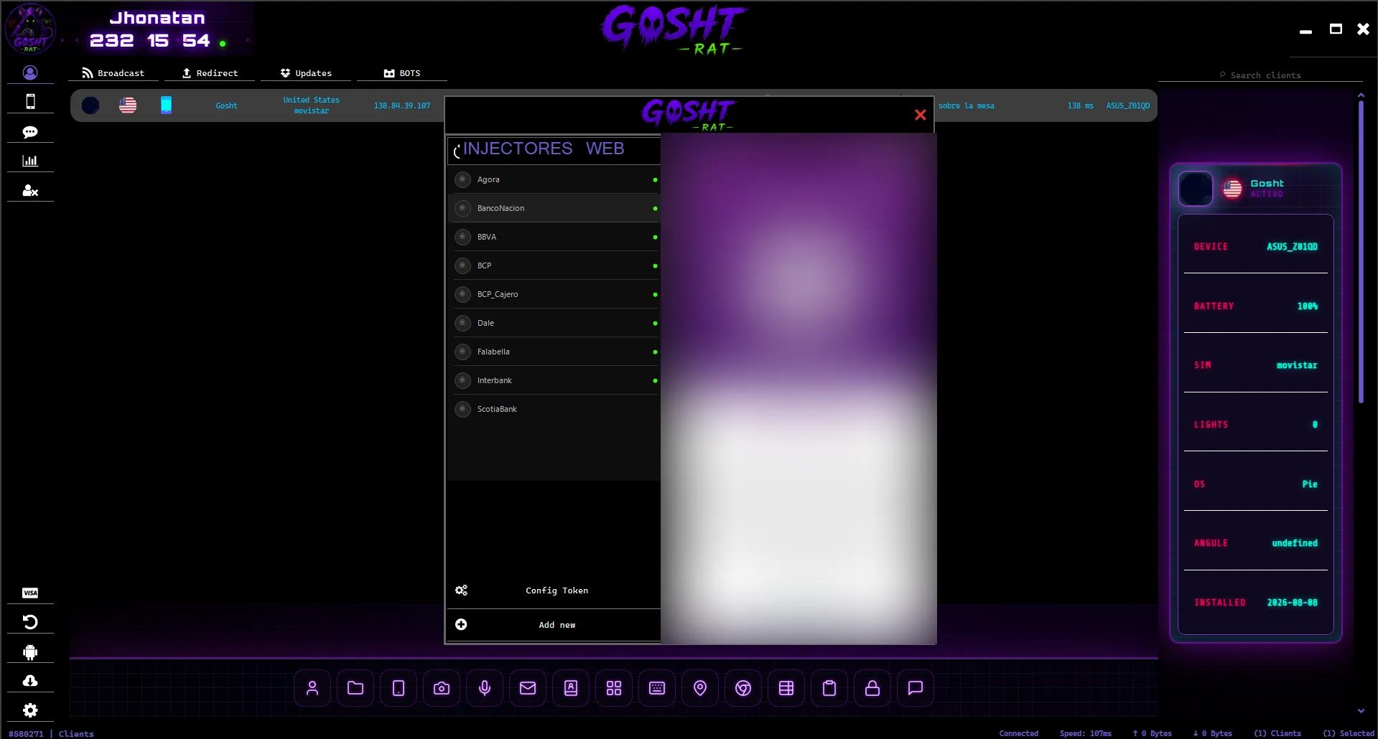Click the keyboard icon in bottom toolbar
Screen dimensions: 1378x739
pyautogui.click(x=657, y=688)
